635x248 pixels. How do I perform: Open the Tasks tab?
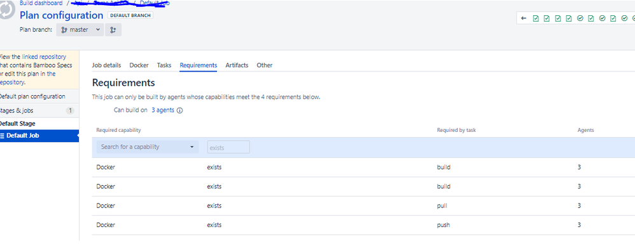(x=164, y=65)
